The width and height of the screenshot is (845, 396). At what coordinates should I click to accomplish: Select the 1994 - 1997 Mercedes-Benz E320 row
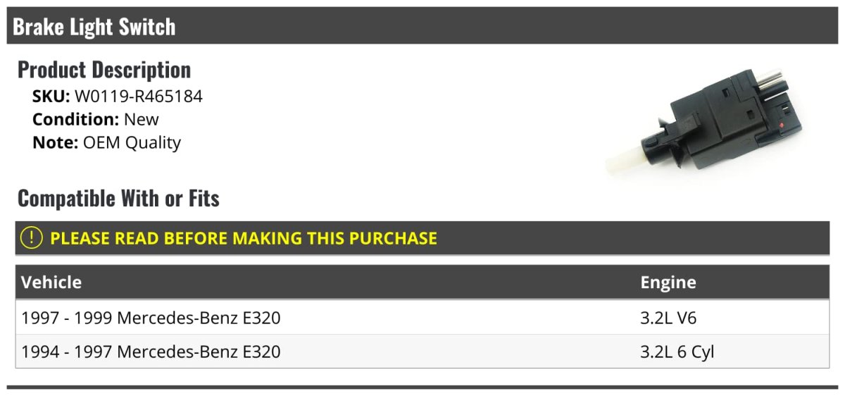(151, 351)
